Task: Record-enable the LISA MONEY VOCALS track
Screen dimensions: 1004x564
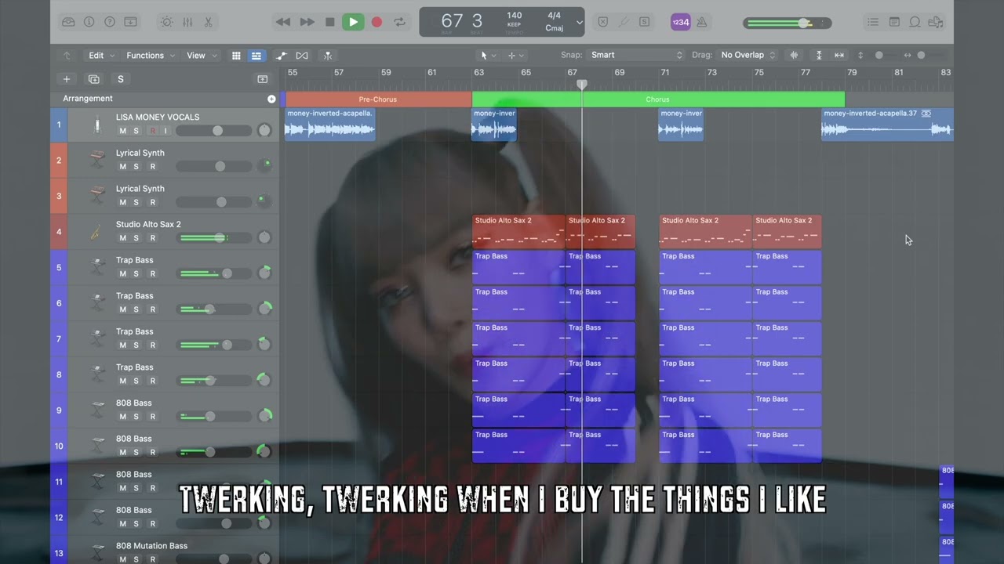Action: coord(153,131)
